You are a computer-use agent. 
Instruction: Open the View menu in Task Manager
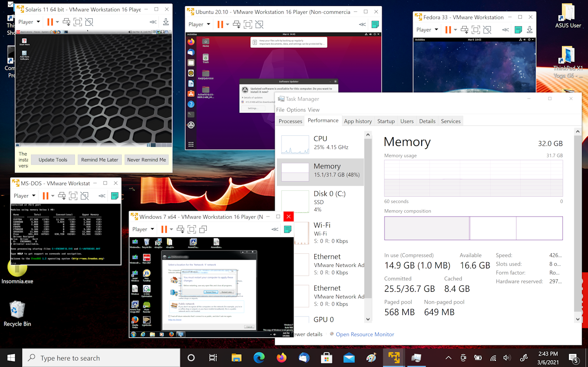[x=314, y=110]
